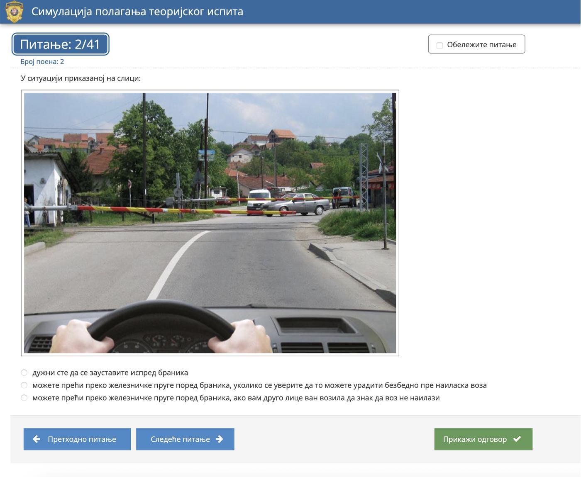The height and width of the screenshot is (477, 581).
Task: Click the checkmark icon on Прикажи одговор
Action: (517, 439)
